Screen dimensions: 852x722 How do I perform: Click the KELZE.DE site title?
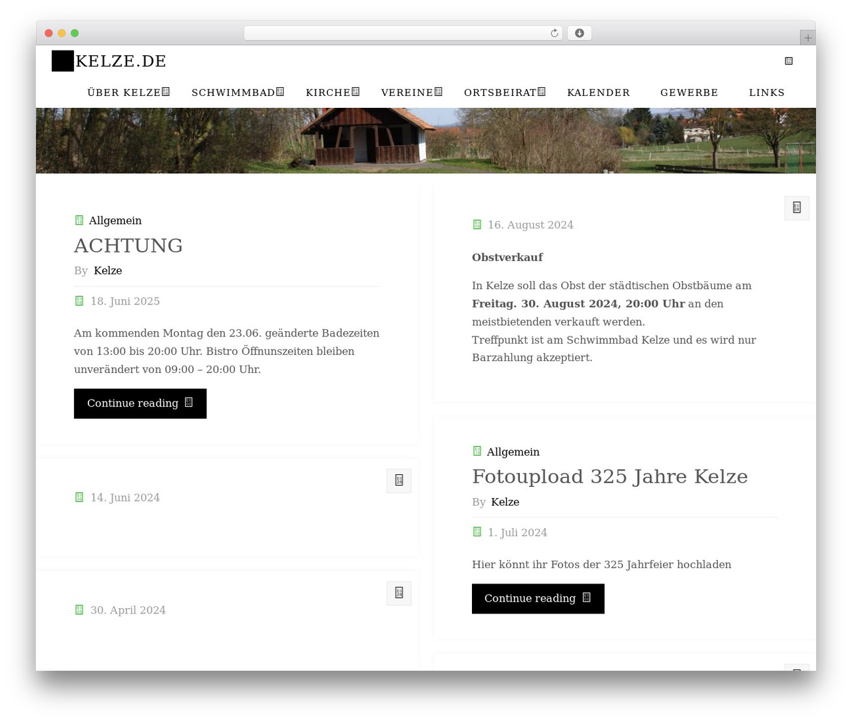(121, 61)
